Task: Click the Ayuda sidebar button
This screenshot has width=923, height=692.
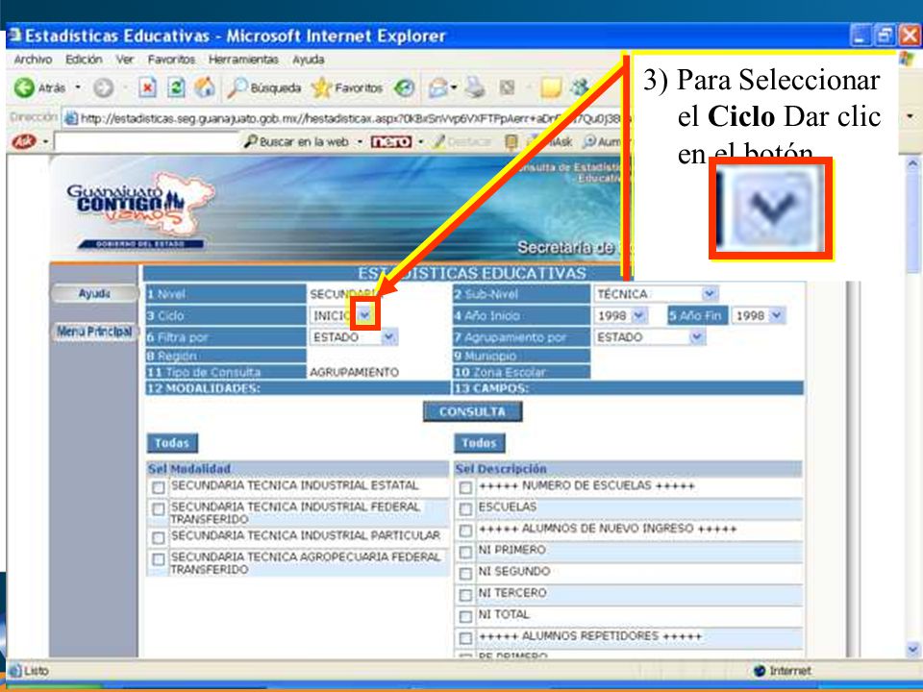Action: [x=94, y=293]
